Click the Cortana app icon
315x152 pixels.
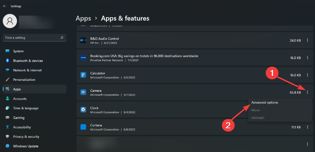[x=83, y=127]
